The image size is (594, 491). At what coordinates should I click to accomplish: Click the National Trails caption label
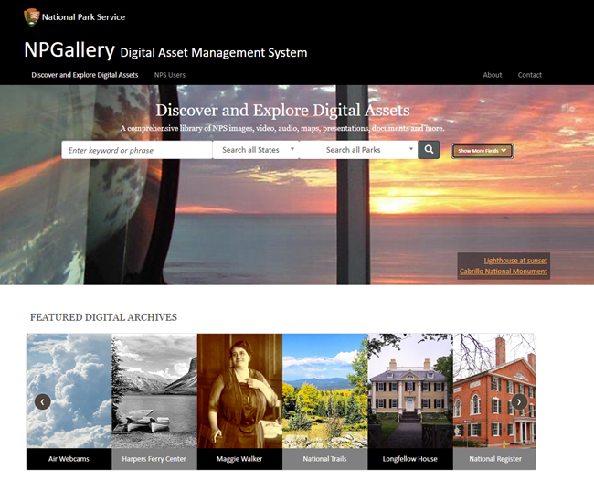(325, 459)
